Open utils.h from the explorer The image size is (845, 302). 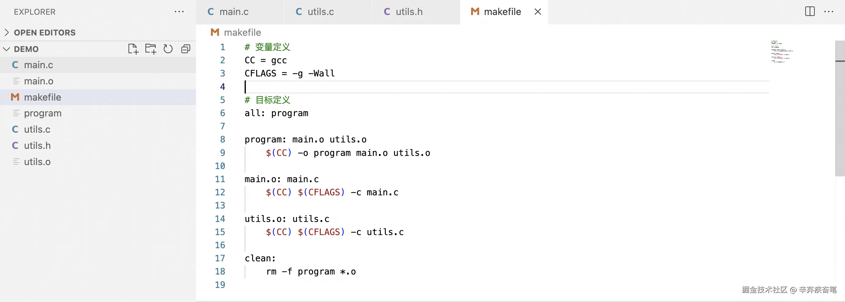(x=37, y=145)
